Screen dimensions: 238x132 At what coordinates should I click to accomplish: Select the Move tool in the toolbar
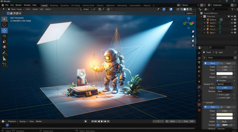tap(4, 31)
